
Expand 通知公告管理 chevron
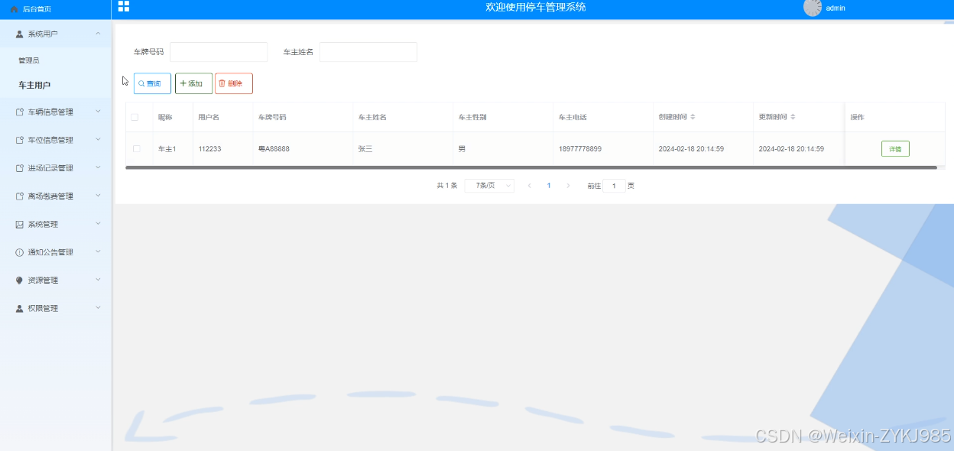click(x=98, y=251)
